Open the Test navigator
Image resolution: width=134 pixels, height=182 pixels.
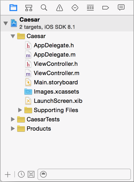point(75,8)
